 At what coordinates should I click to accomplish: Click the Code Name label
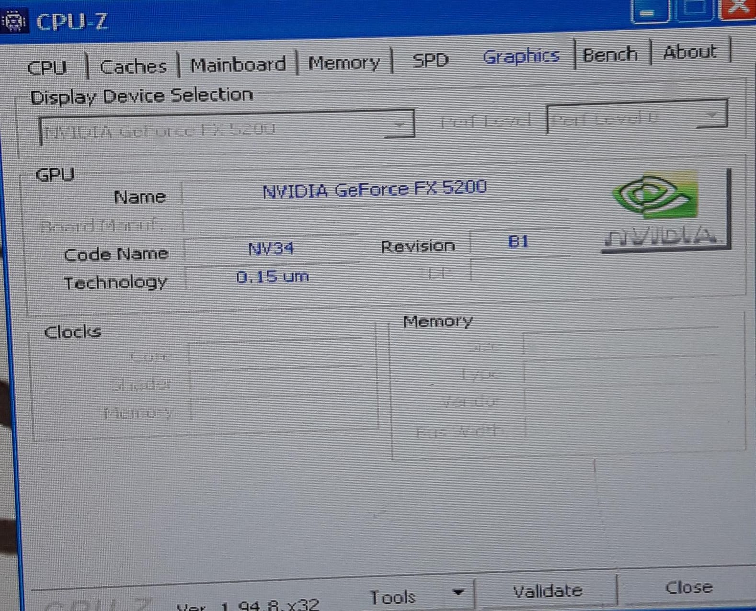tap(116, 254)
